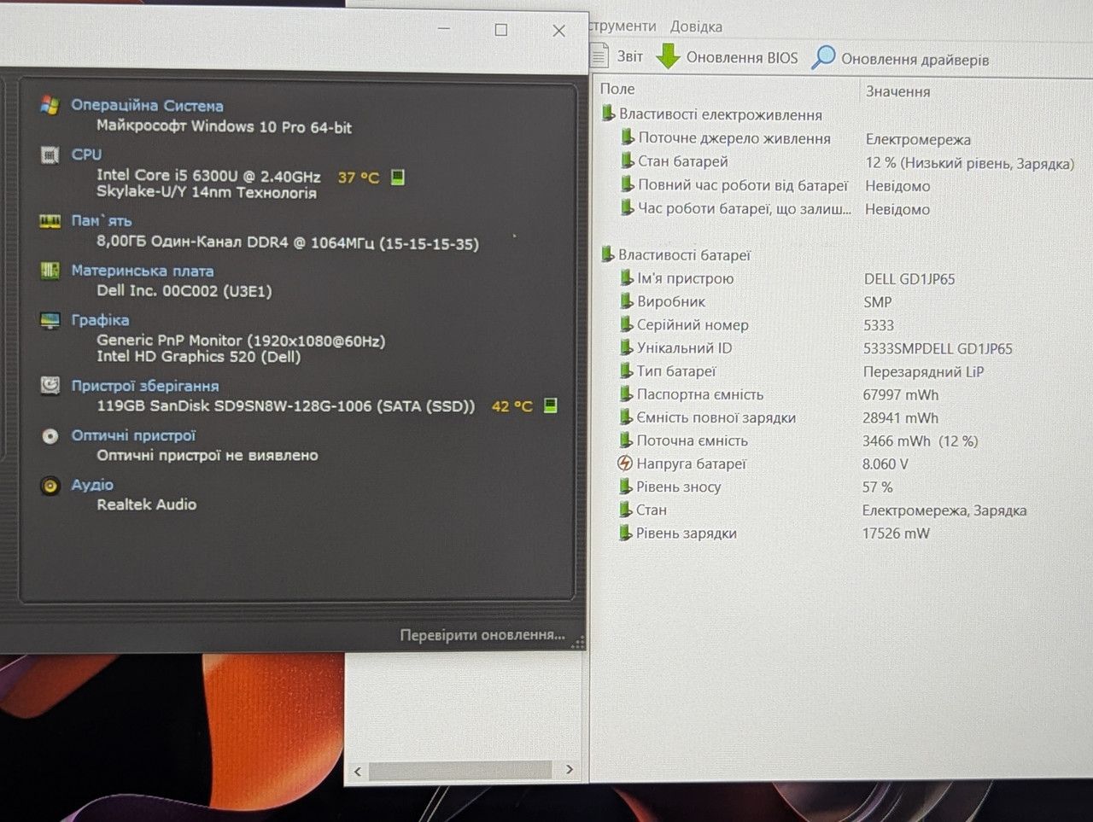Viewport: 1093px width, 822px height.
Task: Open the Пам'ять section link
Action: pos(102,220)
